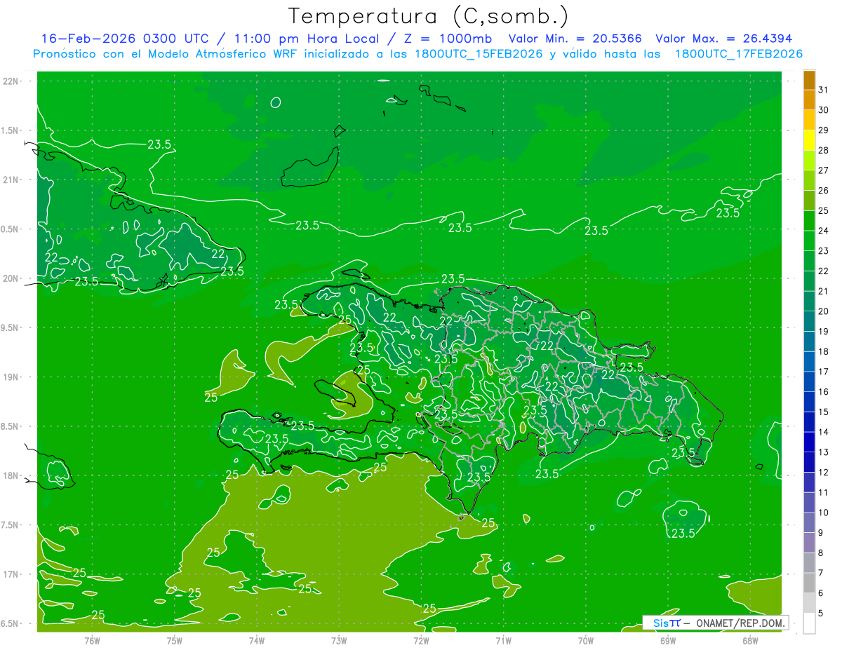Click the 75W longitude axis label
This screenshot has width=842, height=650.
[x=174, y=641]
